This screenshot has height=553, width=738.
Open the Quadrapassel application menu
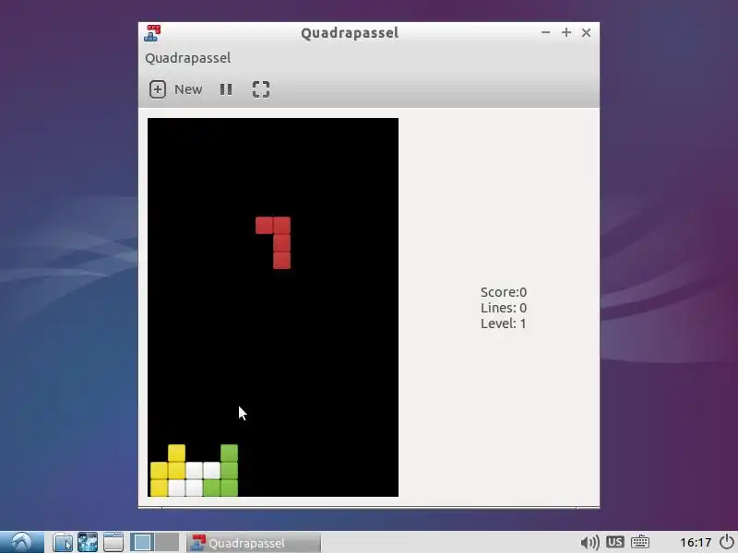[x=188, y=58]
